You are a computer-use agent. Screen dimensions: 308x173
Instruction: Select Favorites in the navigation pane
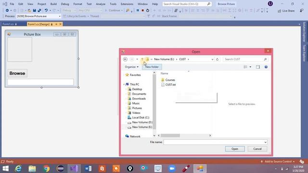pos(133,75)
